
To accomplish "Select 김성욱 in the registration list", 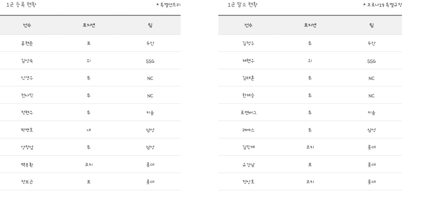I will 27,61.
